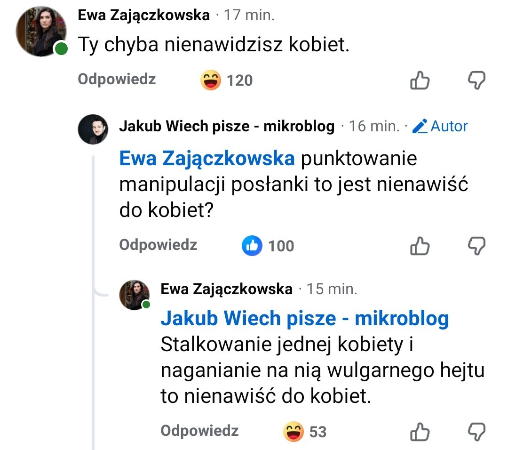Open the blue Jakub Wiech pisze mention
Image resolution: width=508 pixels, height=450 pixels.
tap(305, 319)
